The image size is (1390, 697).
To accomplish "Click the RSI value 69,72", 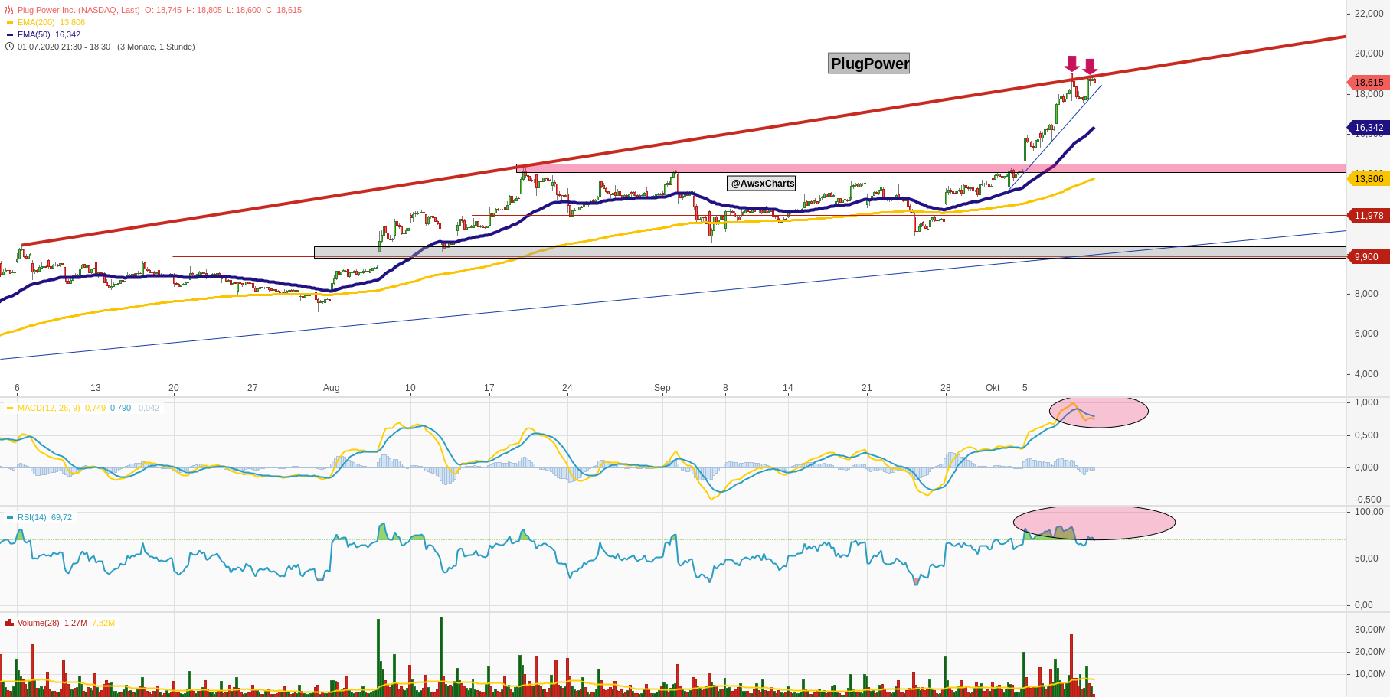I will point(61,517).
